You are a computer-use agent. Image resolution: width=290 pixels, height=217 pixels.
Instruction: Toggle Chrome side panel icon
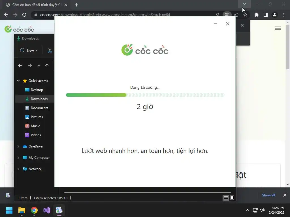click(x=266, y=15)
